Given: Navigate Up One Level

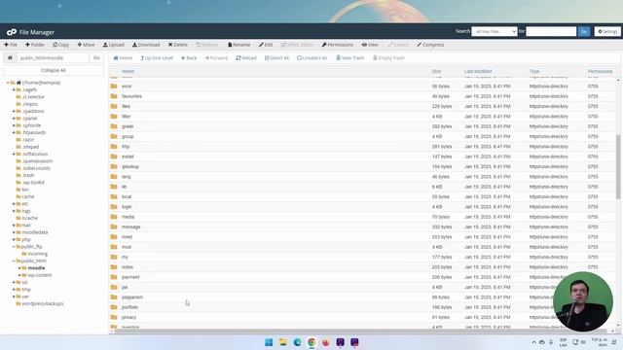Looking at the screenshot, I should 157,58.
